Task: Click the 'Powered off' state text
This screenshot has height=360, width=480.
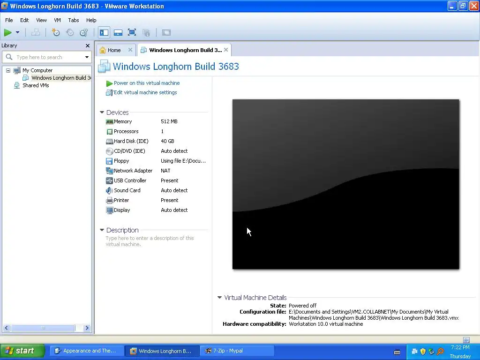Action: click(302, 306)
